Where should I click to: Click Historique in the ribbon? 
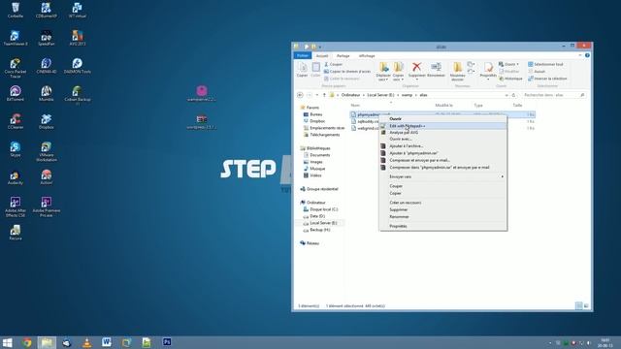click(510, 79)
